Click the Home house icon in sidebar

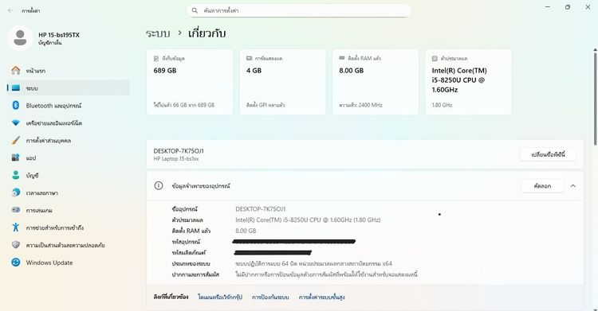point(16,71)
